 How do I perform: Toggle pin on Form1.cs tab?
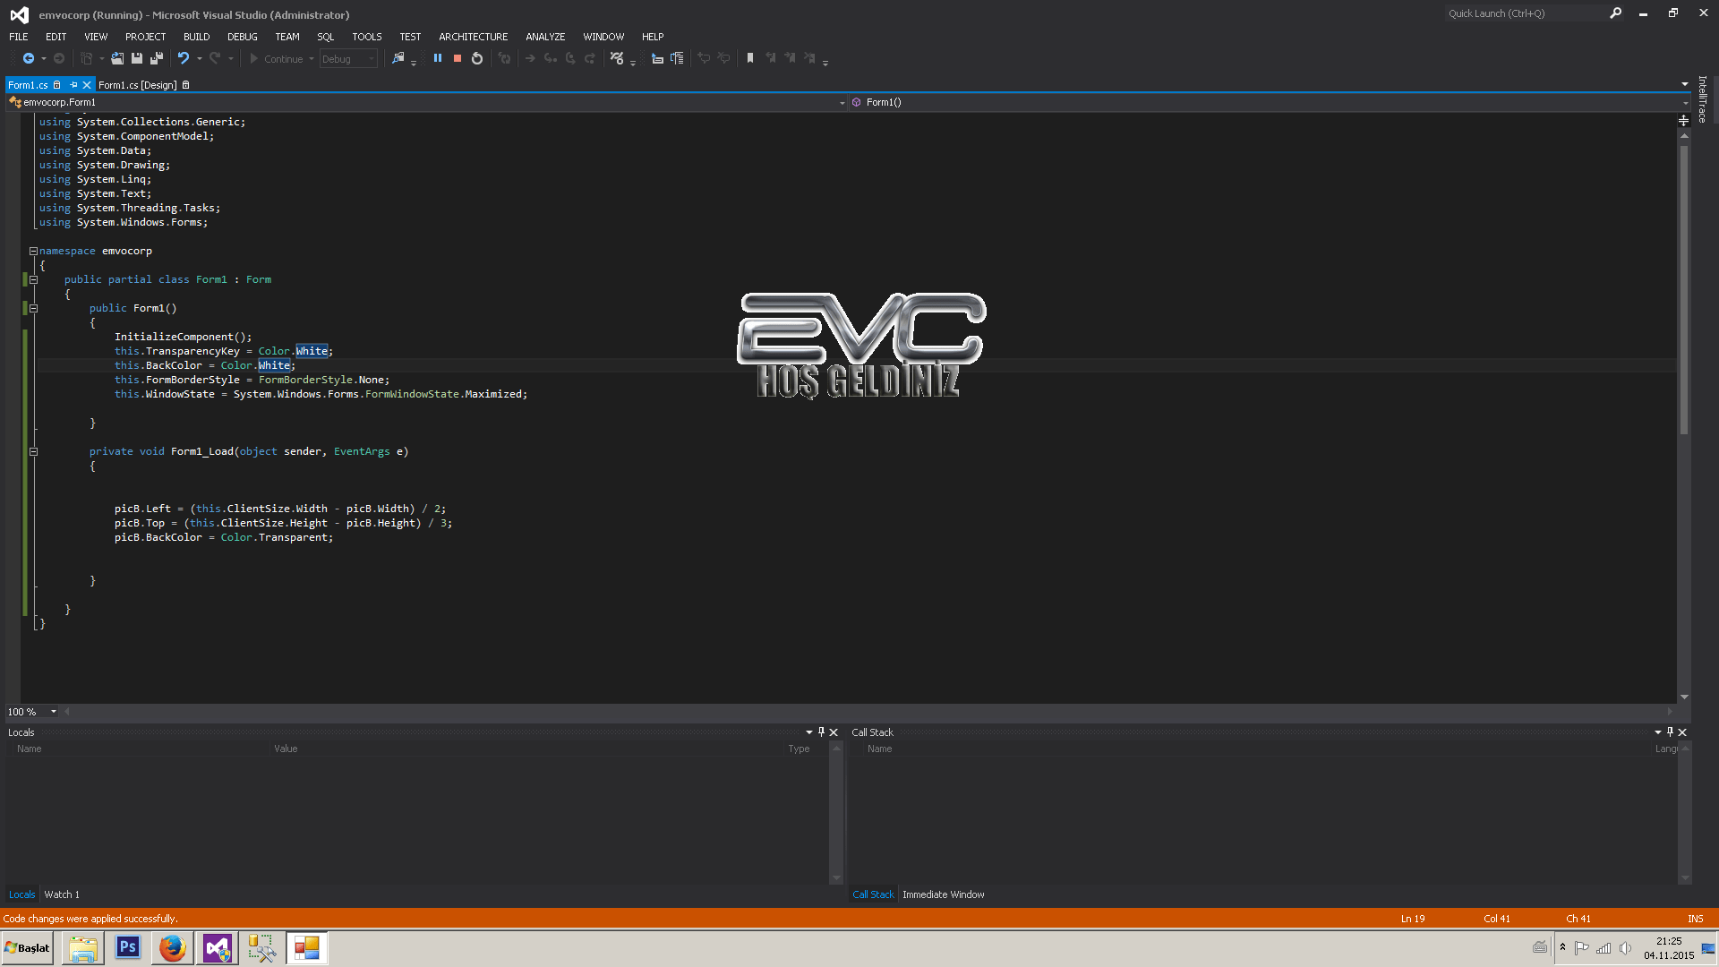click(x=73, y=85)
